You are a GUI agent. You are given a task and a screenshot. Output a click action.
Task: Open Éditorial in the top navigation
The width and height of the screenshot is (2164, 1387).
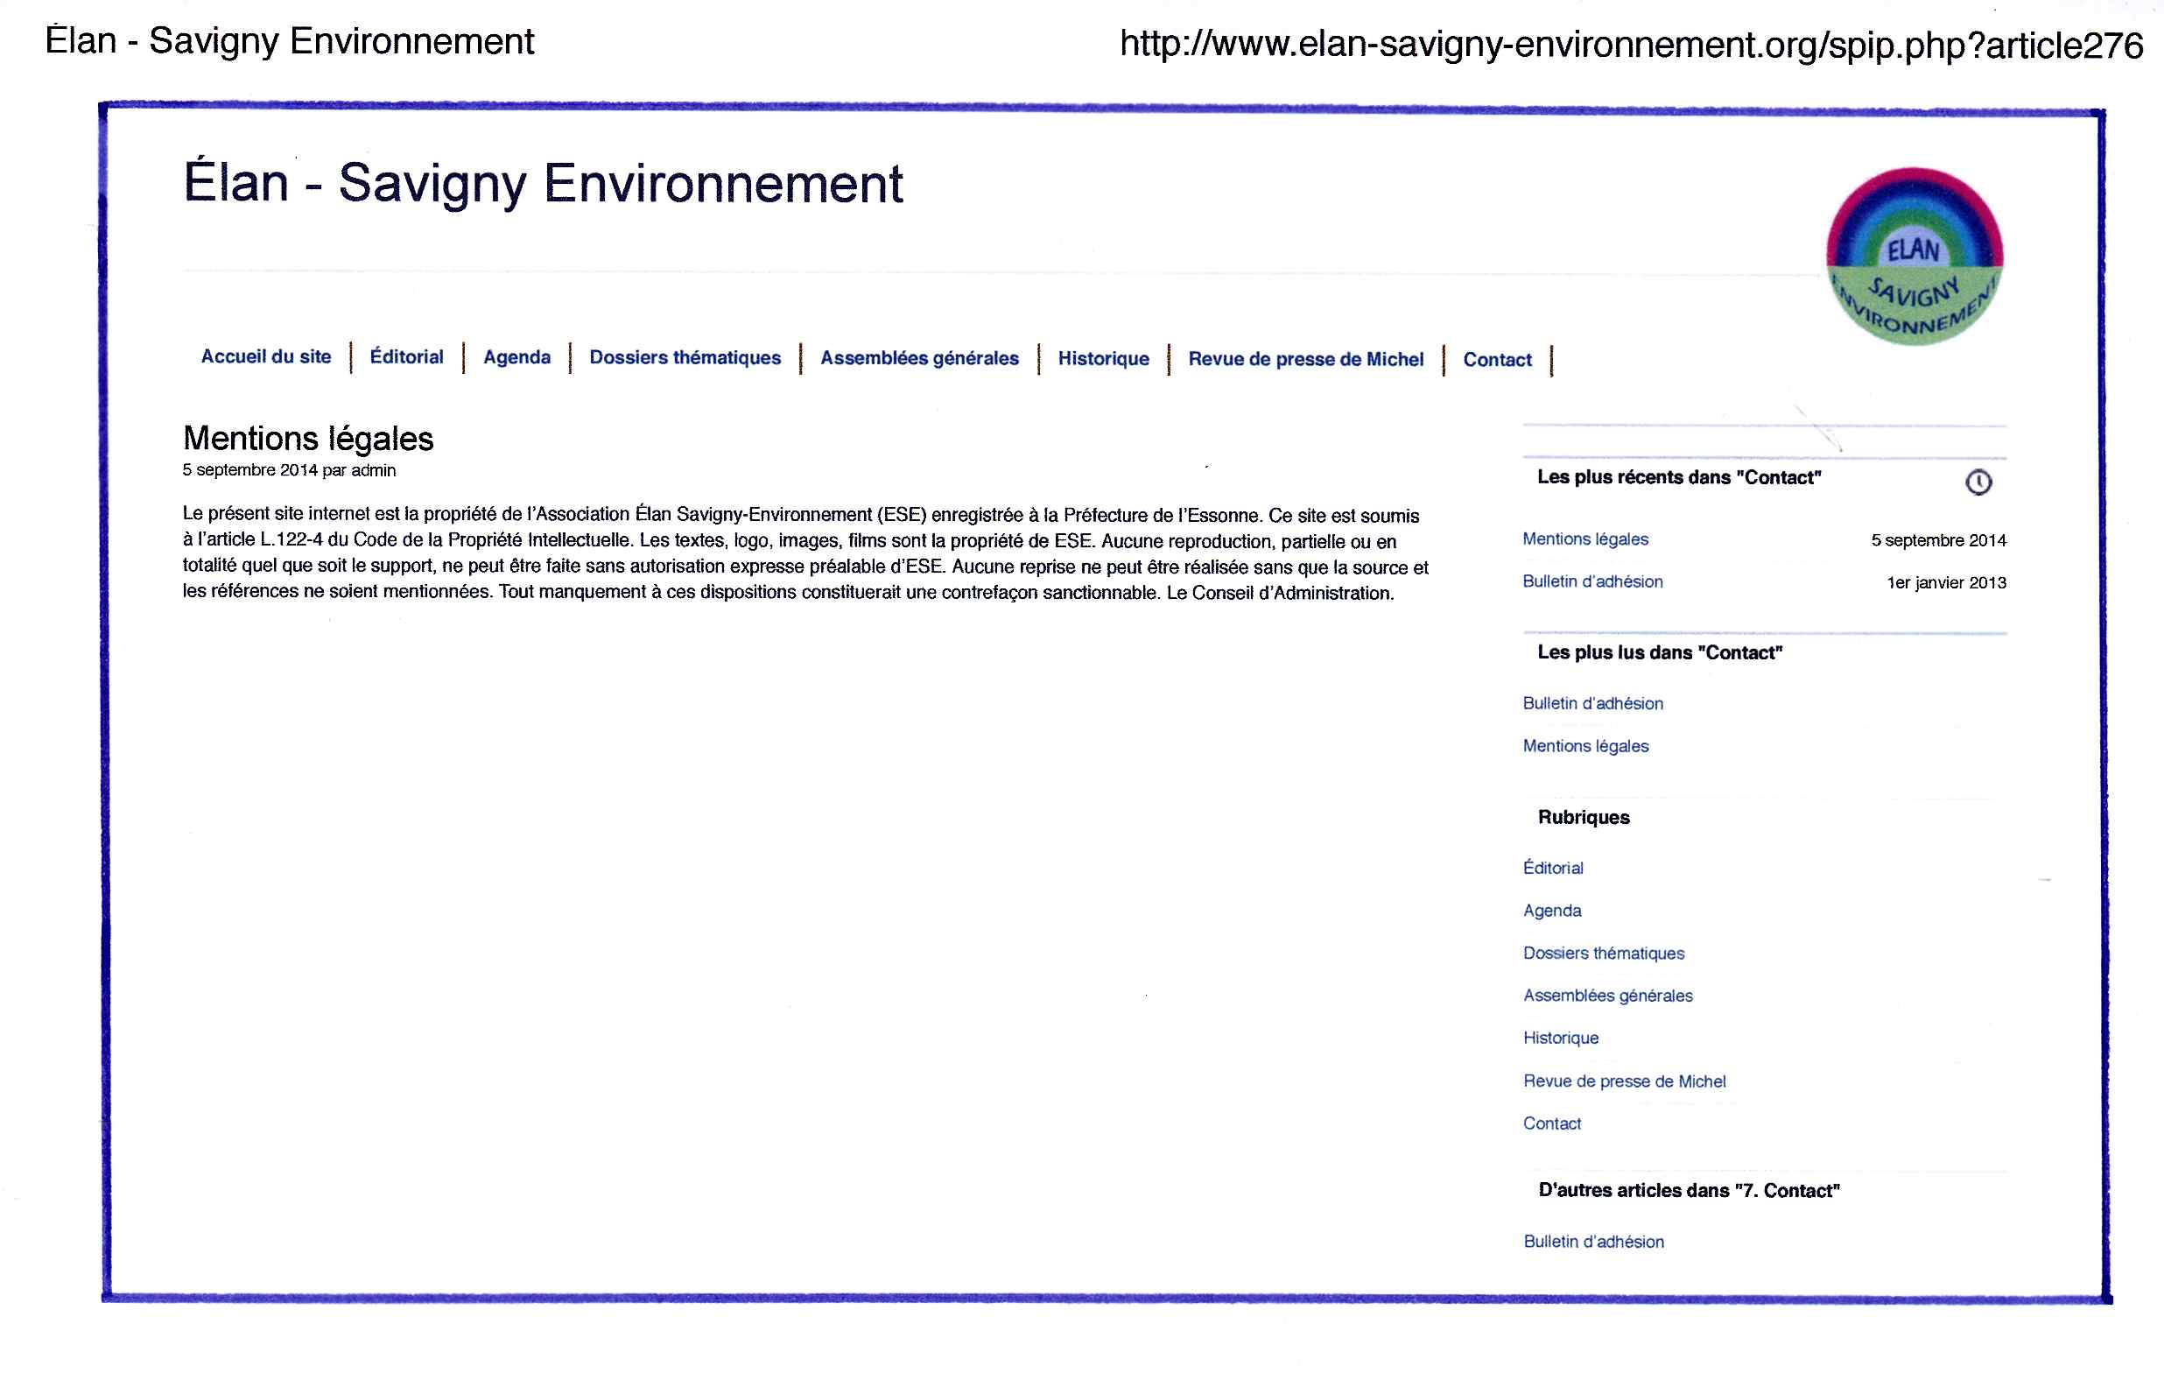[407, 356]
